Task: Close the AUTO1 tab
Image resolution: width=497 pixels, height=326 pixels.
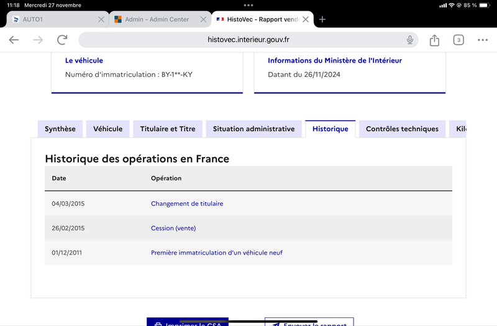Action: (101, 19)
